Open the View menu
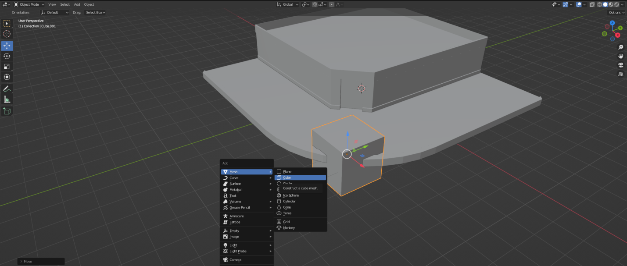This screenshot has width=627, height=266. [52, 4]
